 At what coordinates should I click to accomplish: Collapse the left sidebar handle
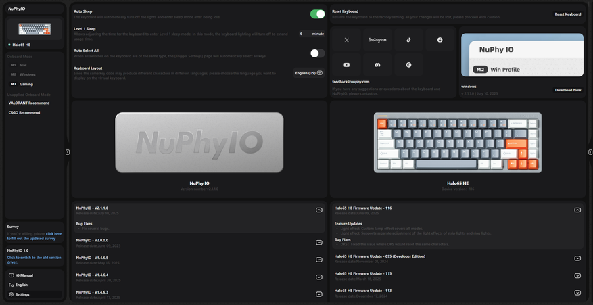[x=68, y=152]
